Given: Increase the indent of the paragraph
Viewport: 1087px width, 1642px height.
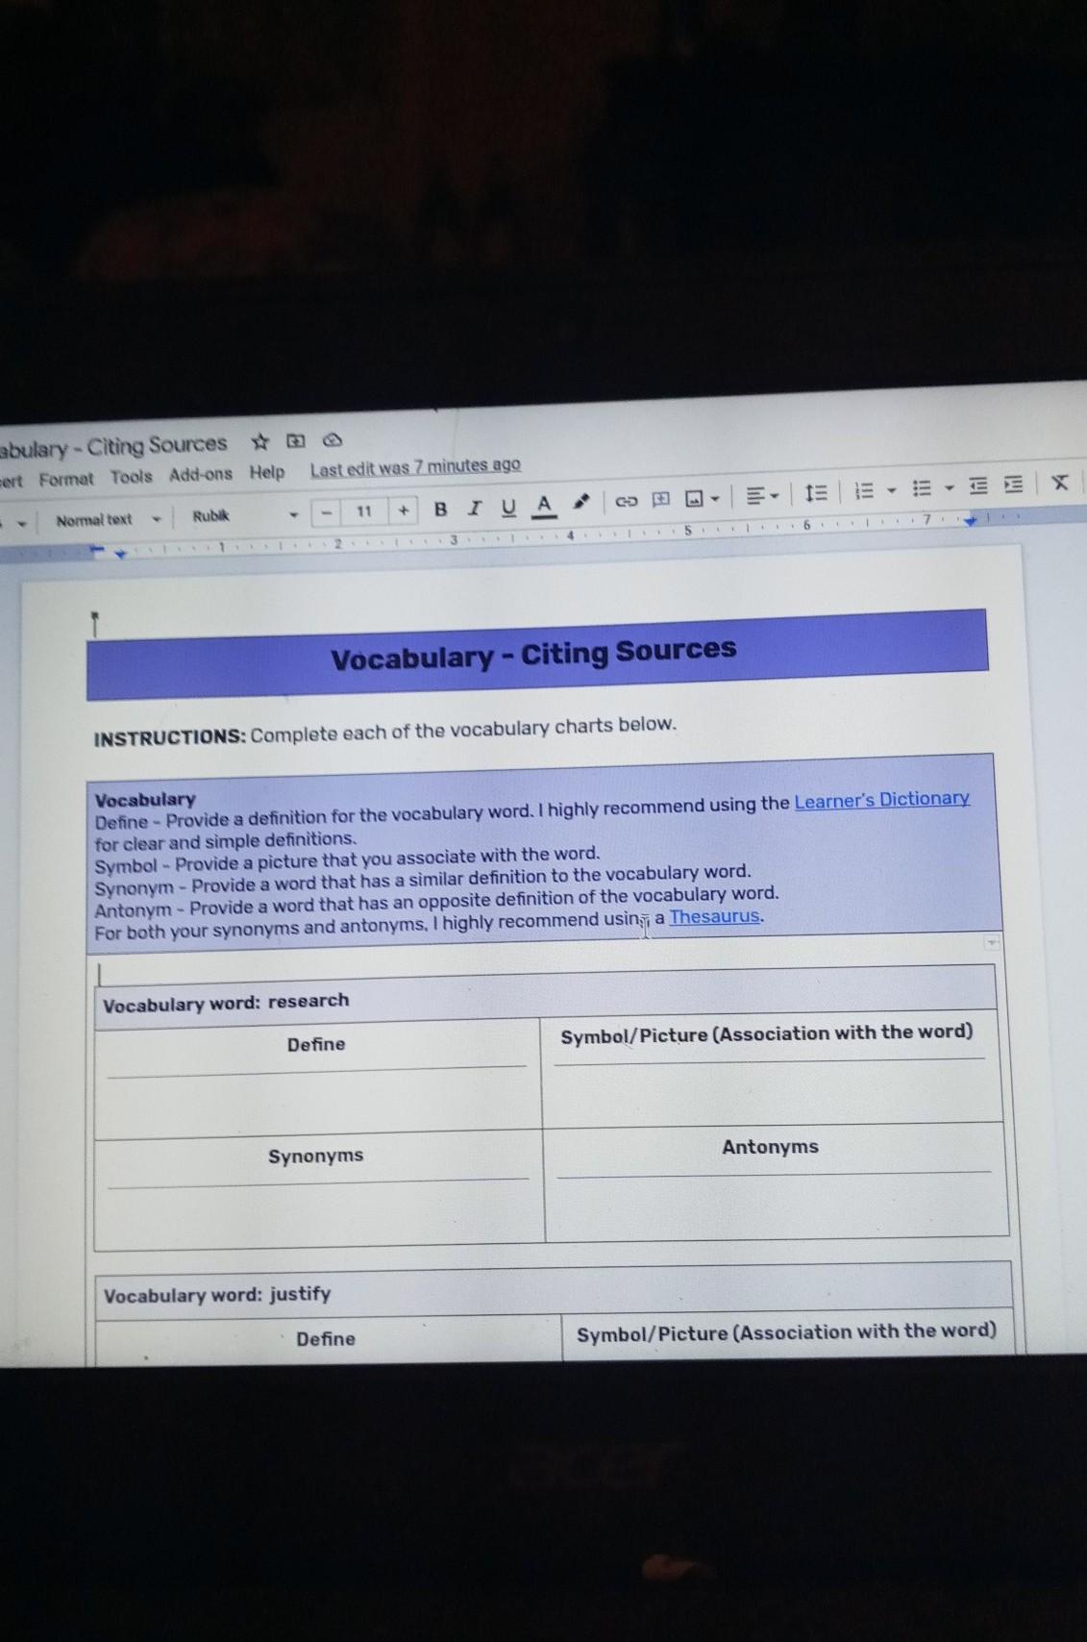Looking at the screenshot, I should coord(1013,485).
